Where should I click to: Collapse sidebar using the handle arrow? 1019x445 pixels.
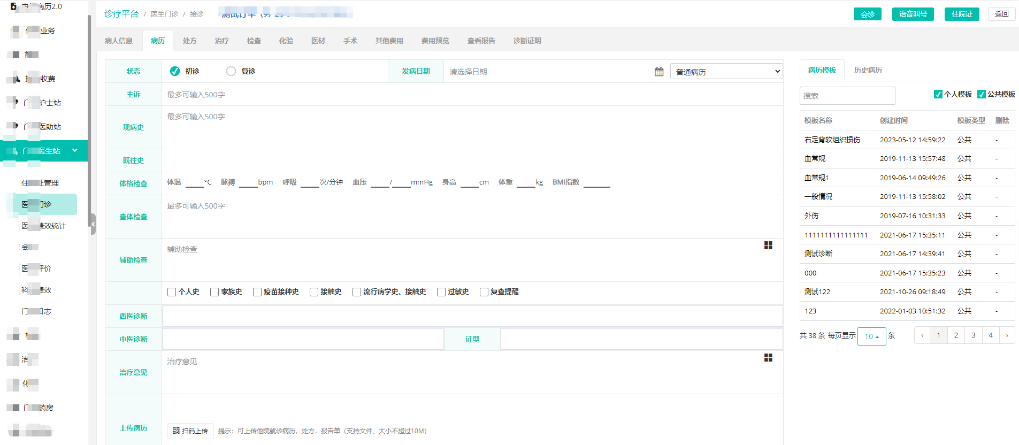point(93,224)
